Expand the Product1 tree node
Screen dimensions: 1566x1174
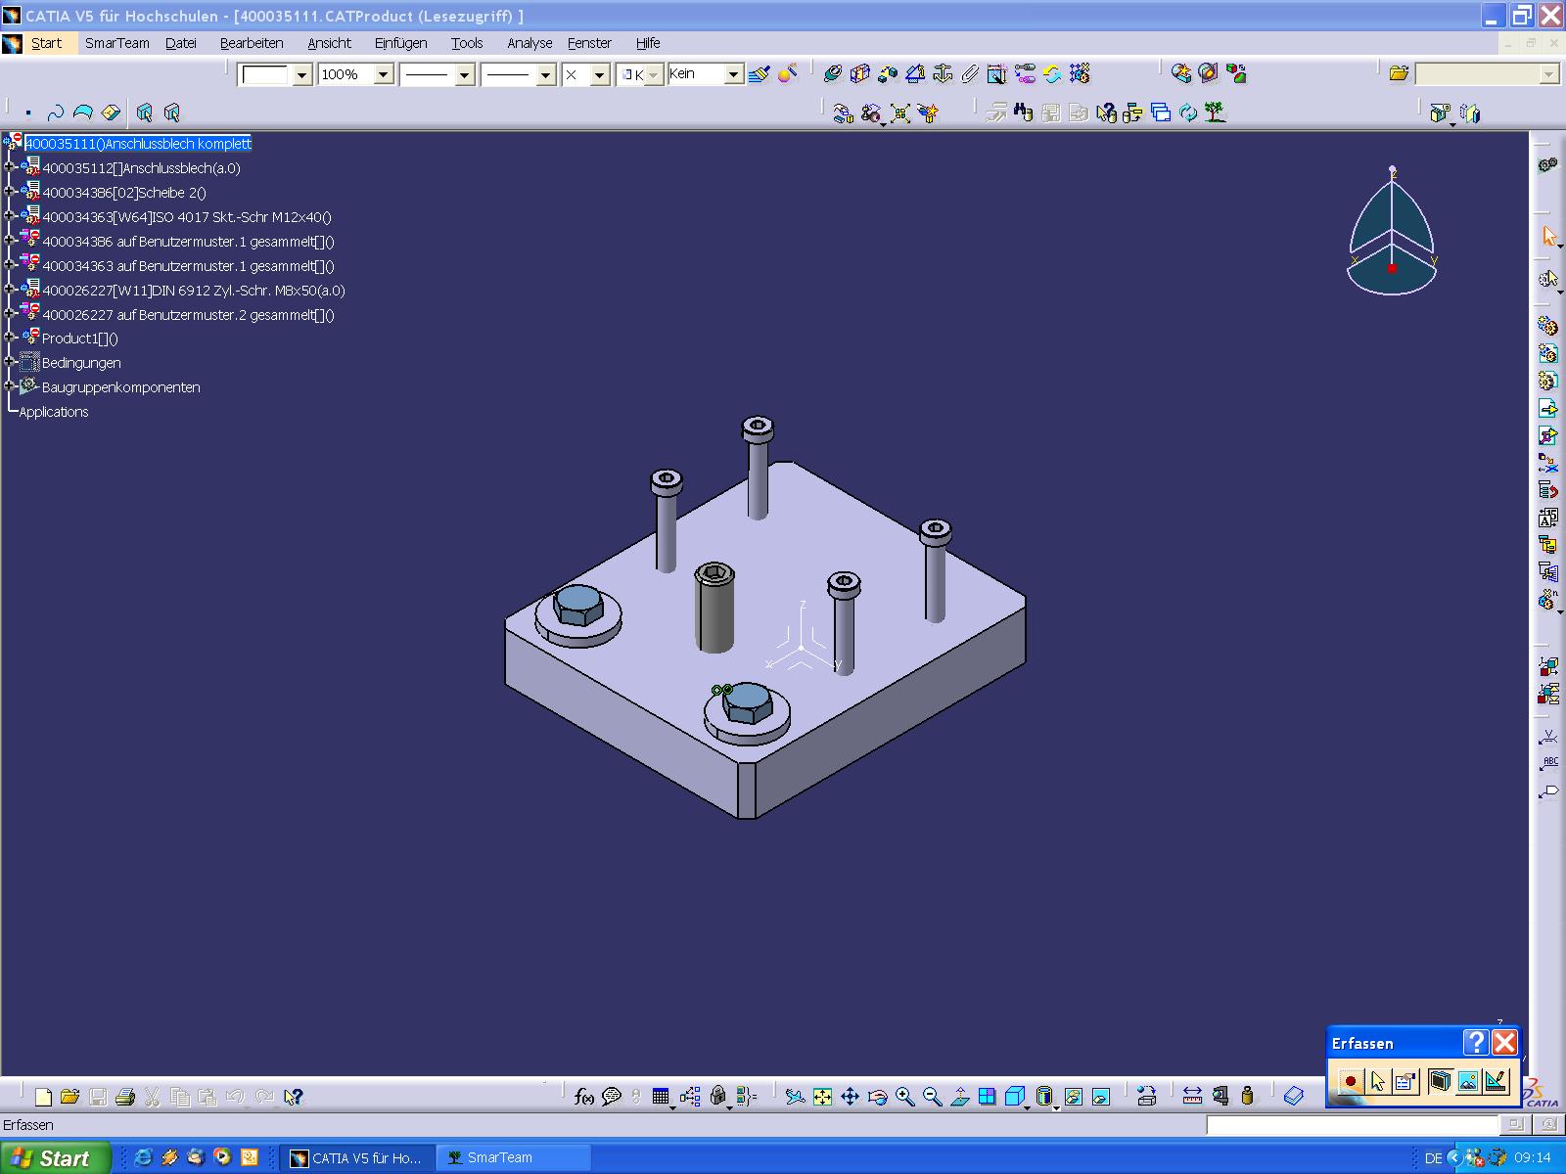10,338
